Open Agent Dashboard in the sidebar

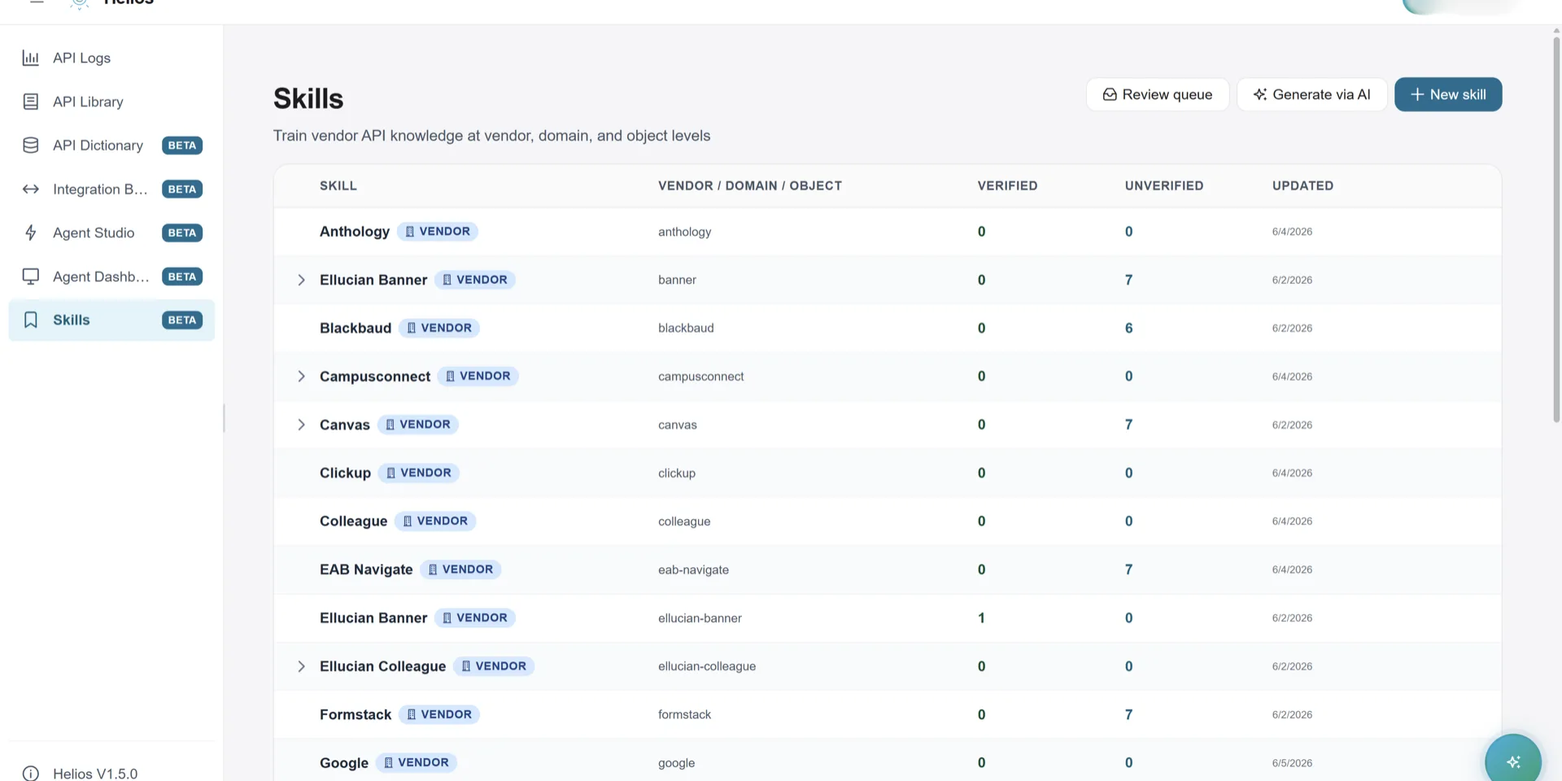point(111,277)
